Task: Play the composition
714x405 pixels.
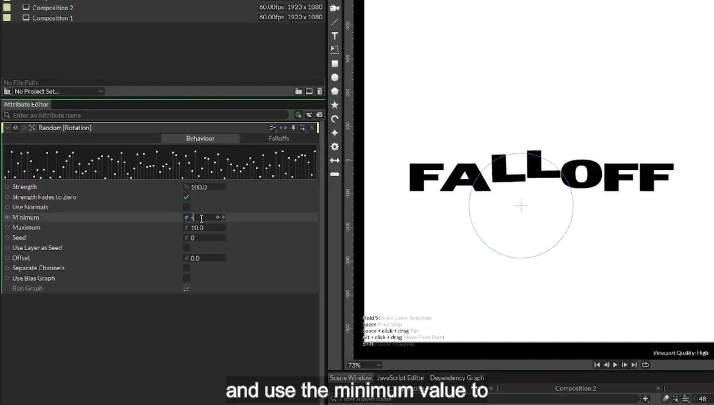Action: (x=615, y=365)
